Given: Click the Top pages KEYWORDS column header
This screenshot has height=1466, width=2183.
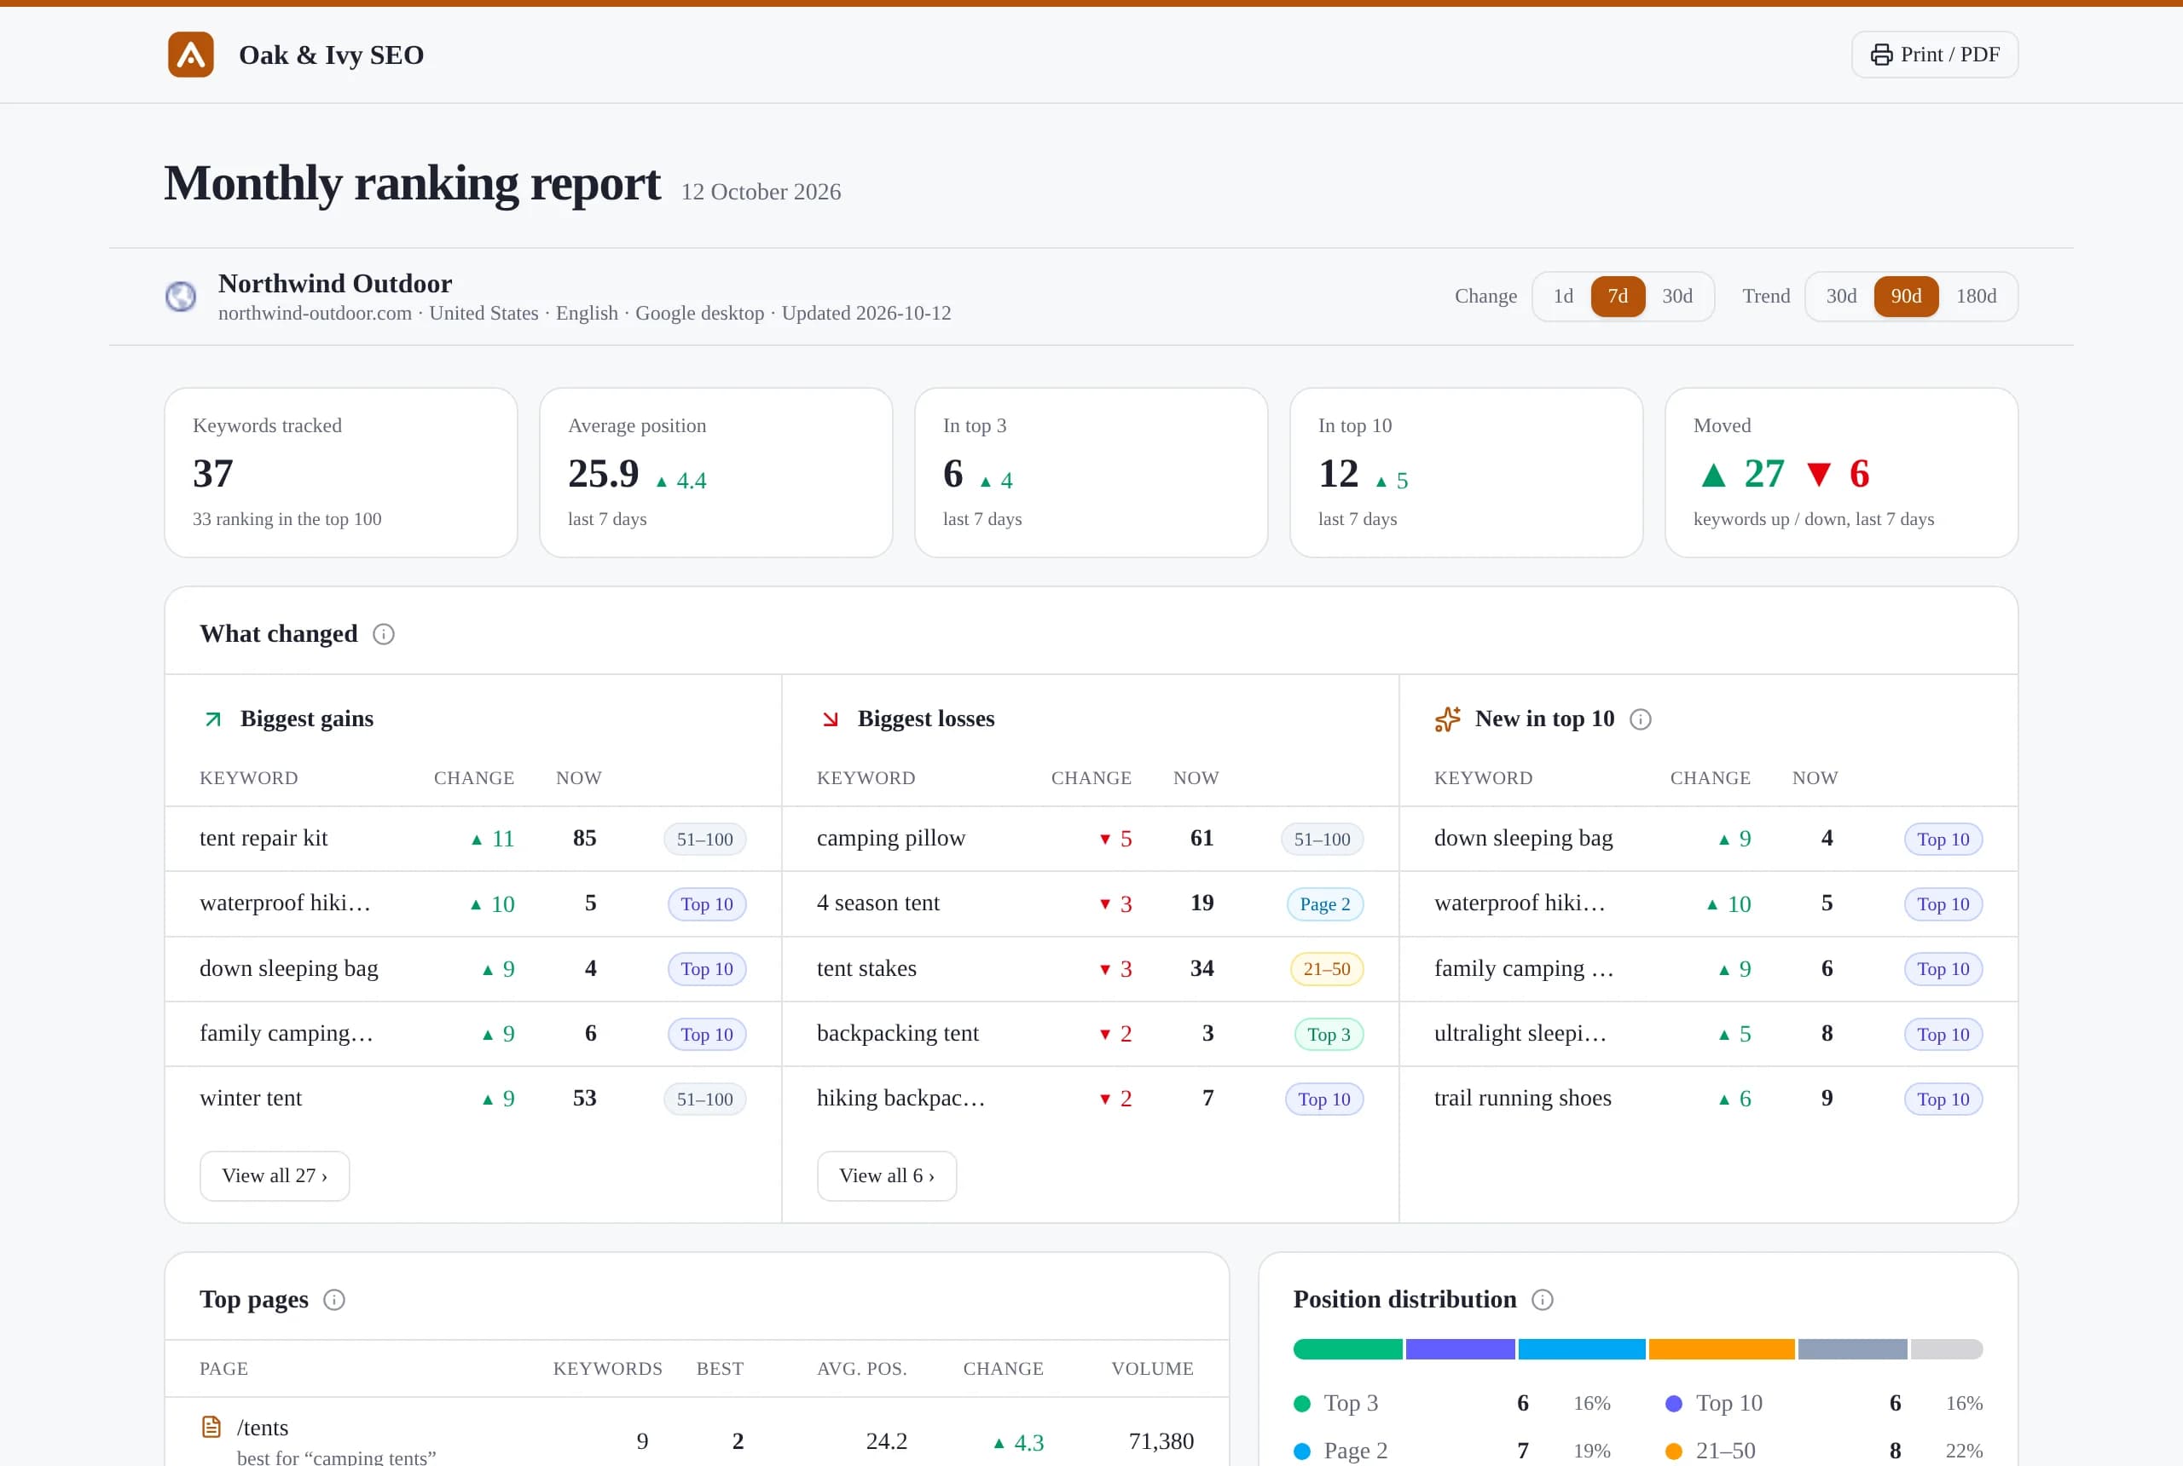Looking at the screenshot, I should (x=608, y=1368).
